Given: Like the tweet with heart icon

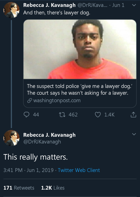Looking at the screenshot, I should tap(98, 115).
